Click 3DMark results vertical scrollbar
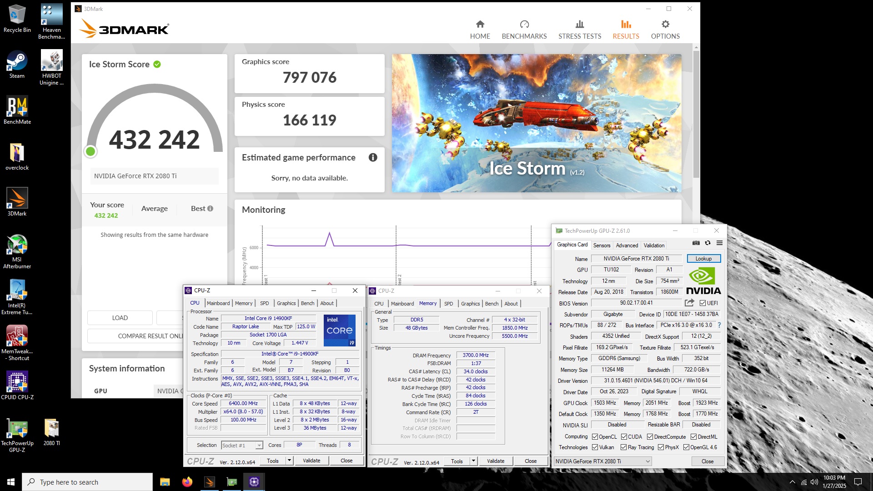The height and width of the screenshot is (491, 873). coord(696,114)
